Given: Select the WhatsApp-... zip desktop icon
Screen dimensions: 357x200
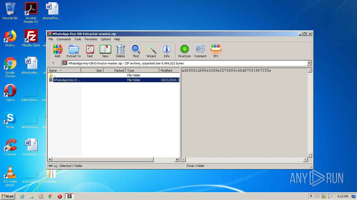Looking at the screenshot, I should pyautogui.click(x=52, y=176).
